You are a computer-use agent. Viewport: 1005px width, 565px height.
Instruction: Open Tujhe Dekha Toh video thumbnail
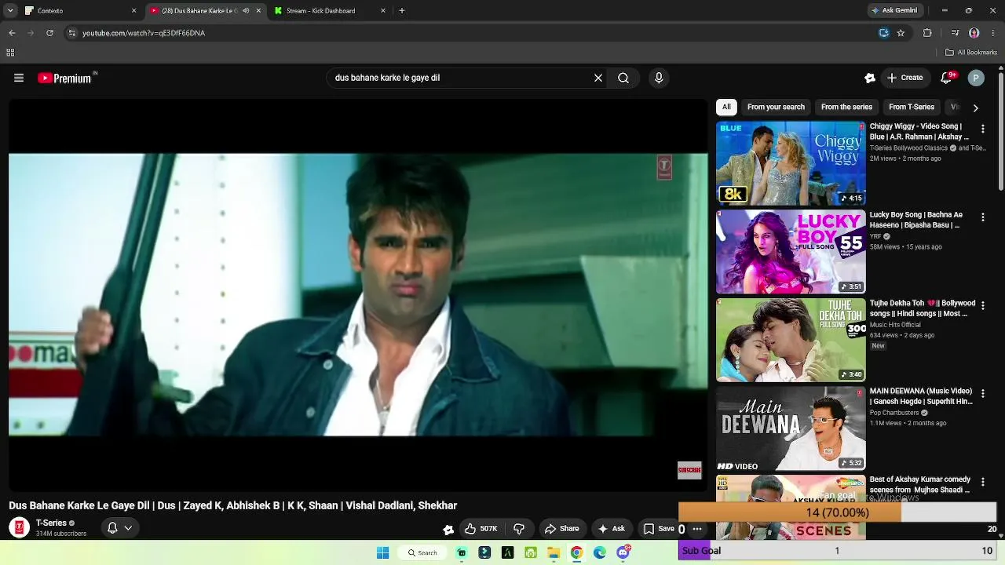(x=791, y=340)
